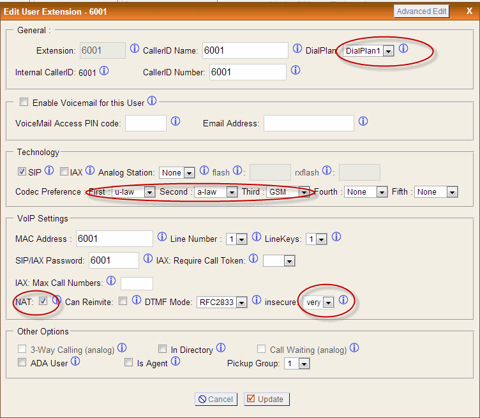
Task: Tick 3-Way Calling (analog) checkbox
Action: pos(22,348)
